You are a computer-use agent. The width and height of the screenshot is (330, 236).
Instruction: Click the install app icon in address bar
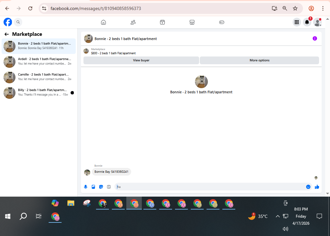pos(275,8)
